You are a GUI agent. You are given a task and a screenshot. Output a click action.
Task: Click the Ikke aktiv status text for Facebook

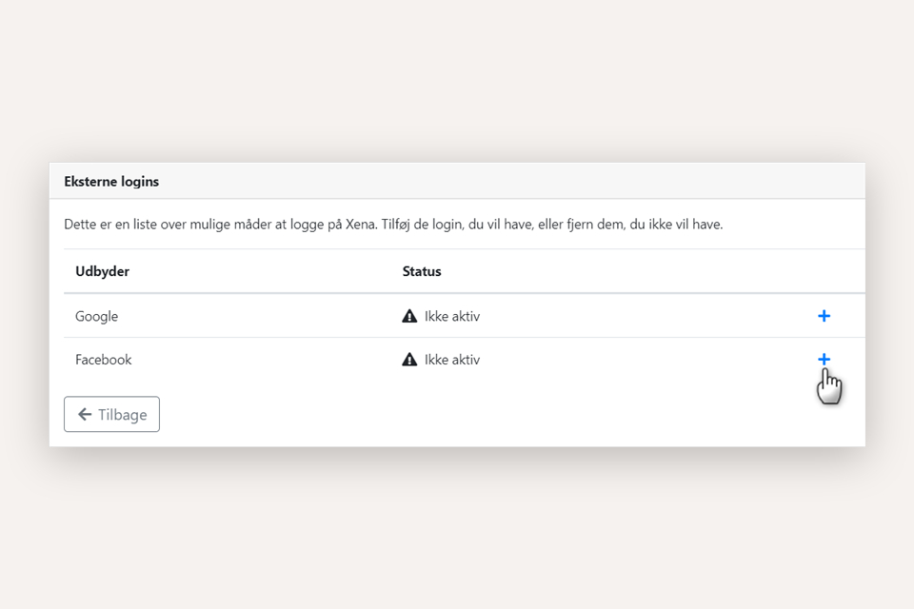click(451, 360)
